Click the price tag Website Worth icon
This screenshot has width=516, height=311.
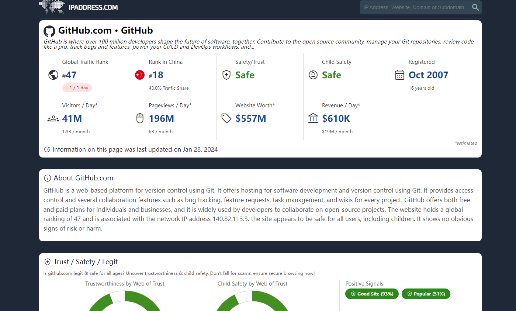(226, 118)
